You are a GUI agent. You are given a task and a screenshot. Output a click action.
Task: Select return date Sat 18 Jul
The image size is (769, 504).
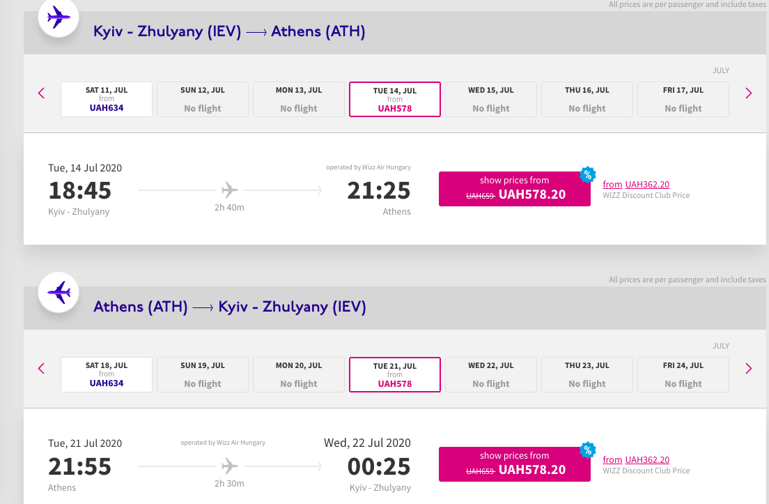tap(107, 374)
